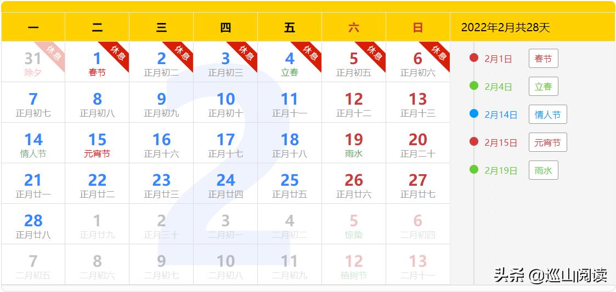Select the date 27 正月廿七
This screenshot has height=292, width=616.
(418, 184)
